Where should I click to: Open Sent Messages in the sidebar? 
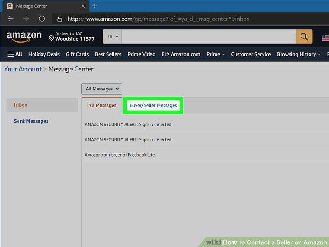pos(31,121)
